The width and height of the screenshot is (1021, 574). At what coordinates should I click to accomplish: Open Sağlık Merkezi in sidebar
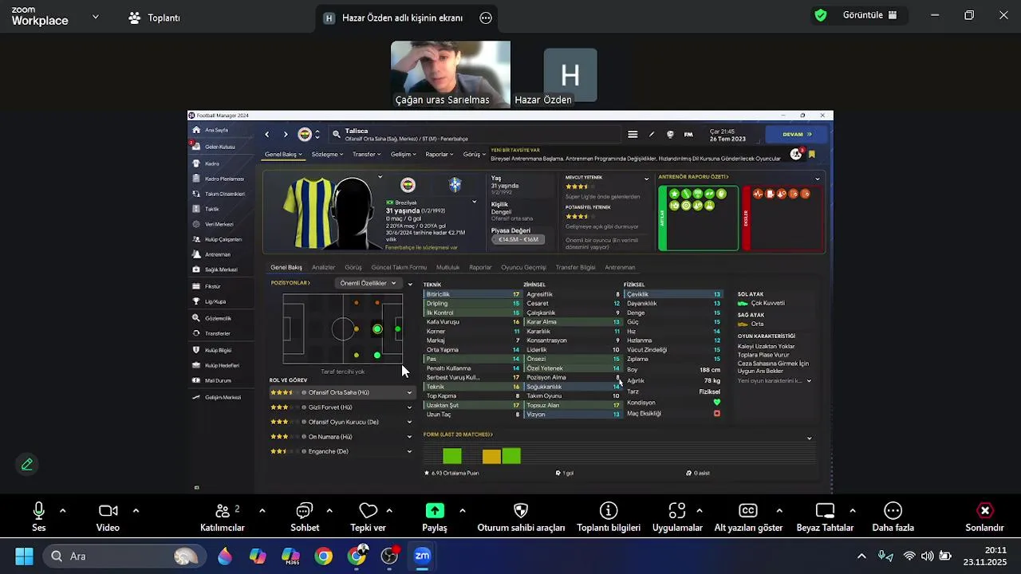(x=215, y=269)
